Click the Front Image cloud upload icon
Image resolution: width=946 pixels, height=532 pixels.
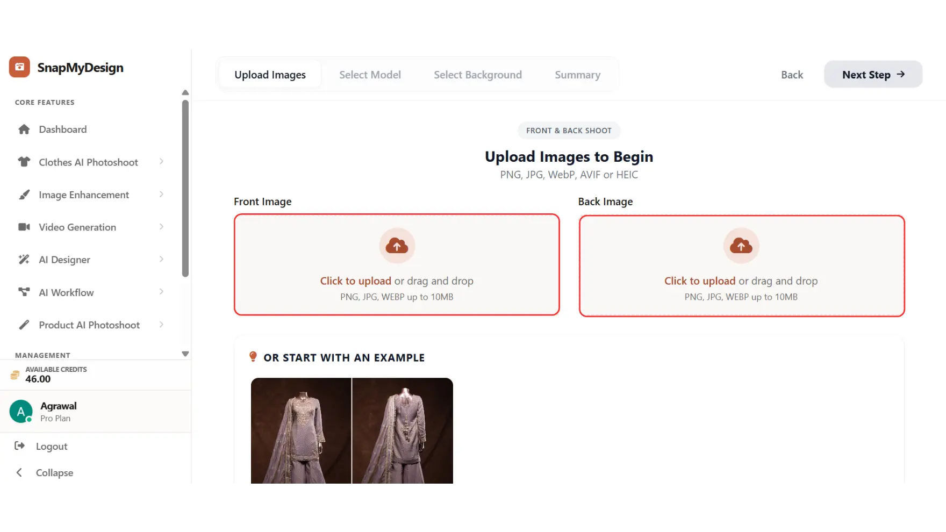click(397, 246)
